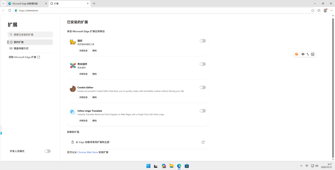Enable the 猫抓 extension toggle

point(203,41)
